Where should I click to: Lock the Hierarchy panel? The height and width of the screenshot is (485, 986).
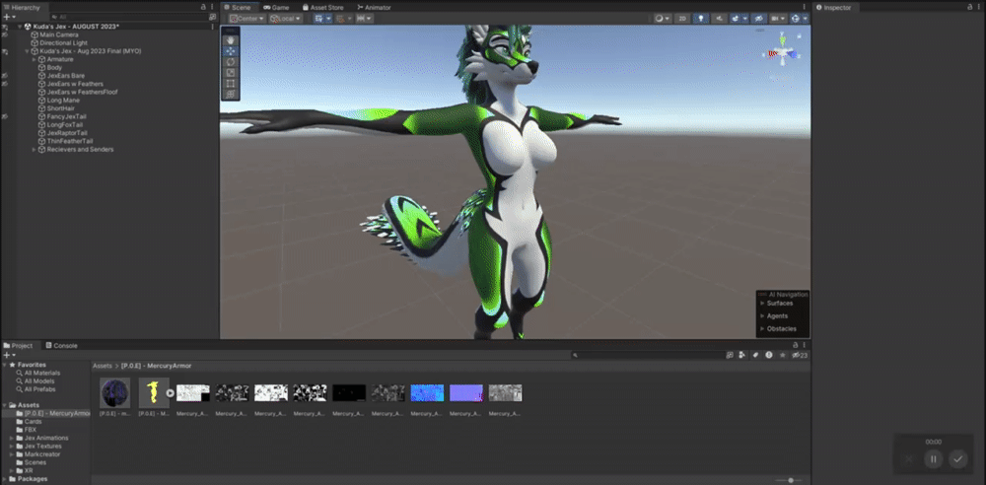pyautogui.click(x=203, y=7)
